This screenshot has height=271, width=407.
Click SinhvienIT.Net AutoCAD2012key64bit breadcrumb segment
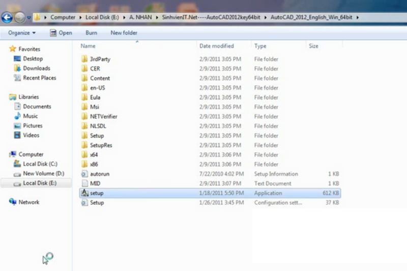point(211,17)
